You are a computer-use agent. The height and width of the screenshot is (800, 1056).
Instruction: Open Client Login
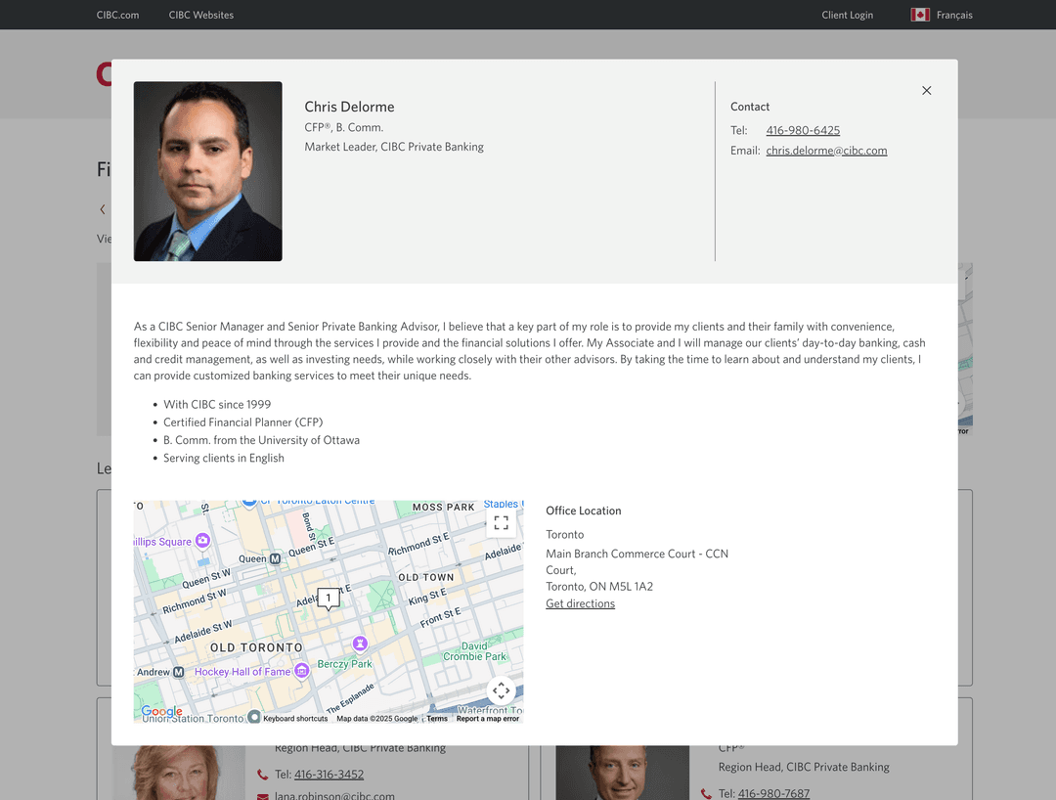tap(847, 15)
